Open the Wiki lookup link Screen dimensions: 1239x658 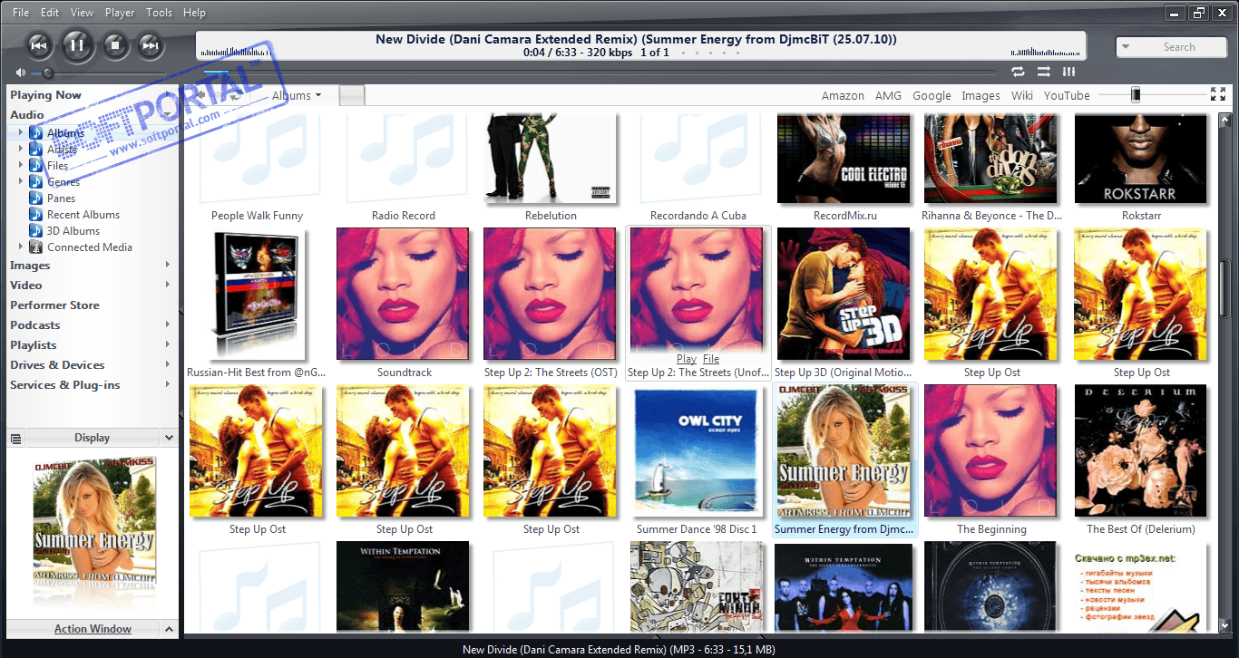click(1022, 95)
